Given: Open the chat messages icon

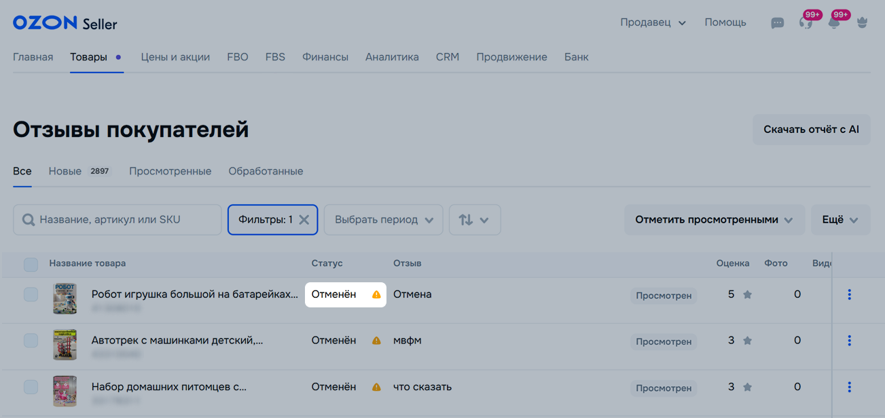Looking at the screenshot, I should pyautogui.click(x=778, y=23).
